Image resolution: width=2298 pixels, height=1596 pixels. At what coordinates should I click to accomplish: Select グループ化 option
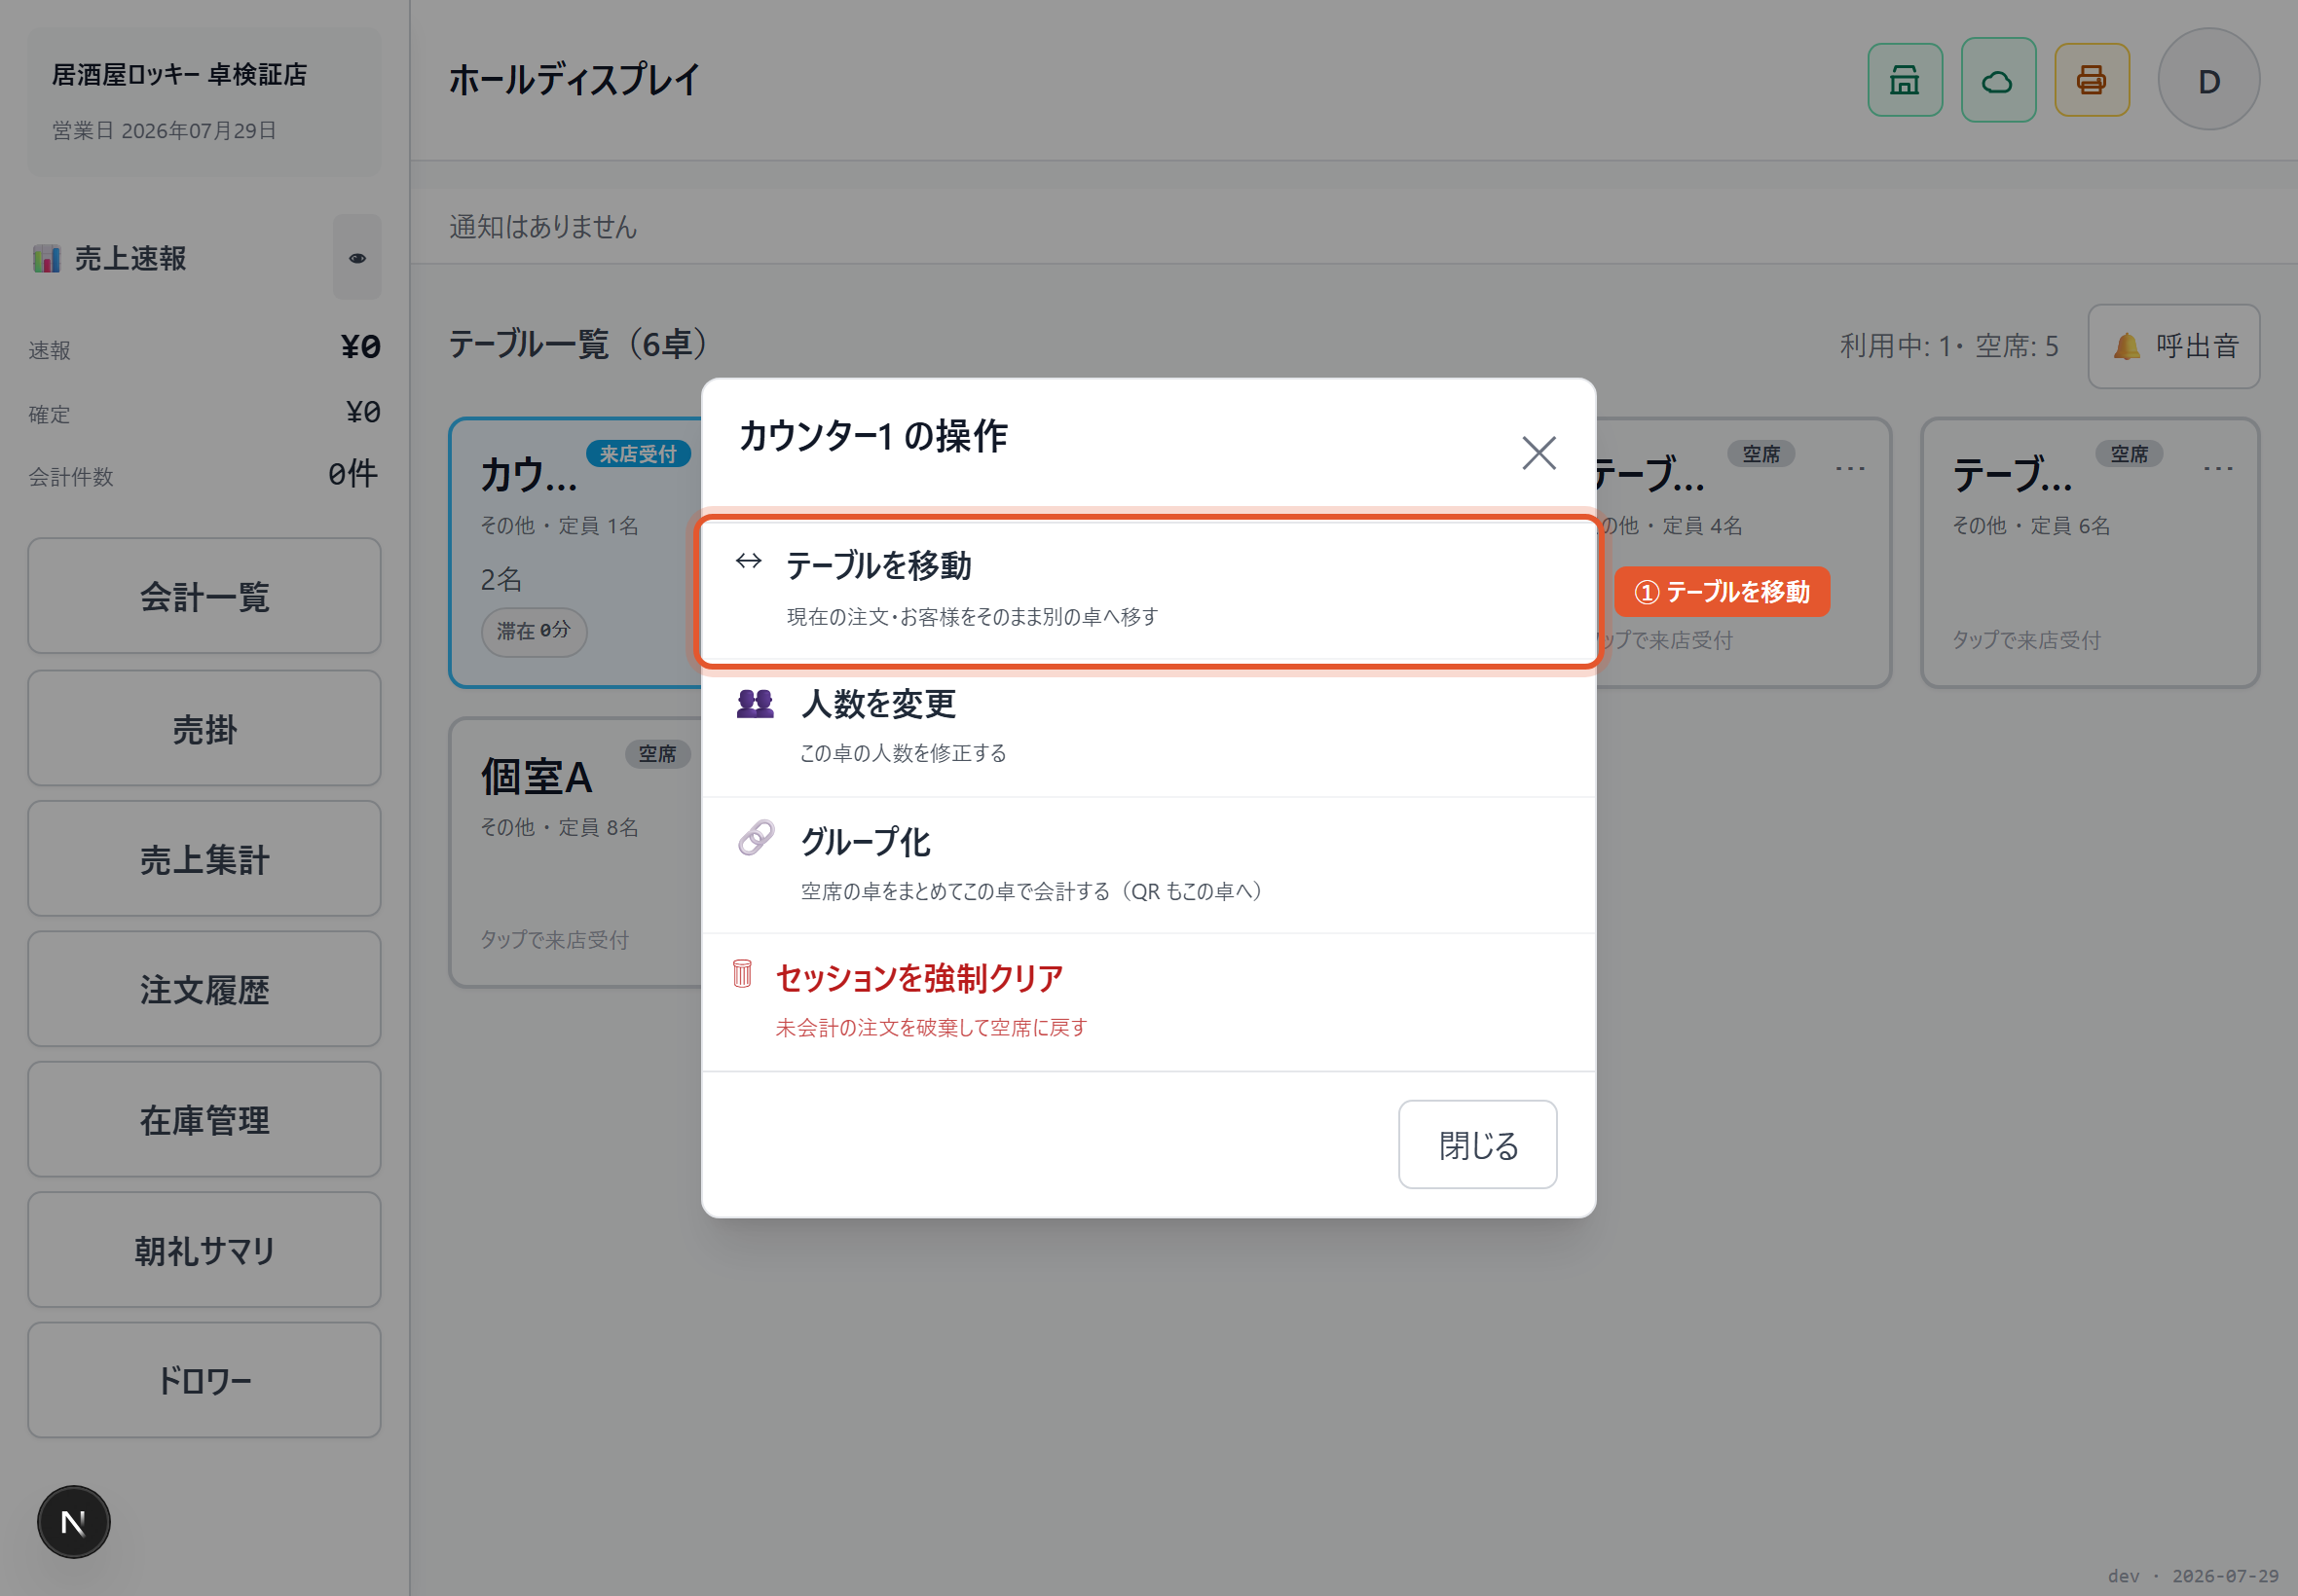click(1147, 865)
